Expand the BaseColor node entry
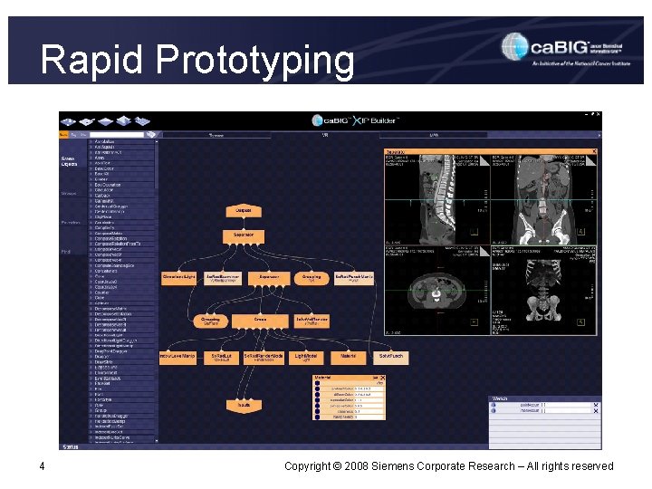 tap(91, 168)
